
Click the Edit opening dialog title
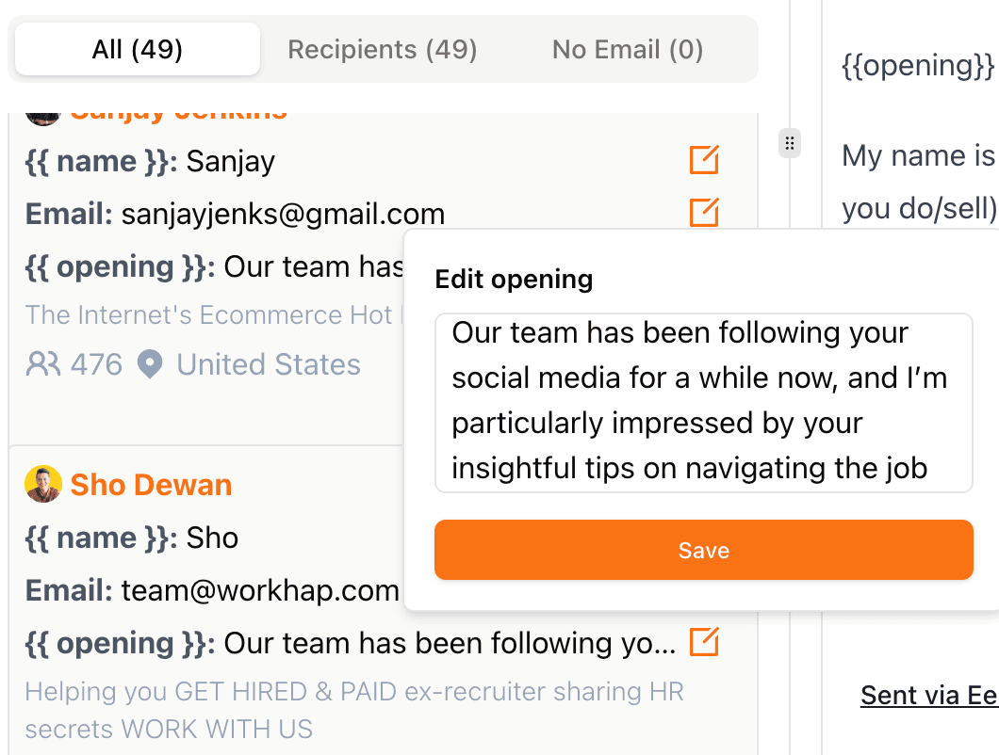point(514,280)
